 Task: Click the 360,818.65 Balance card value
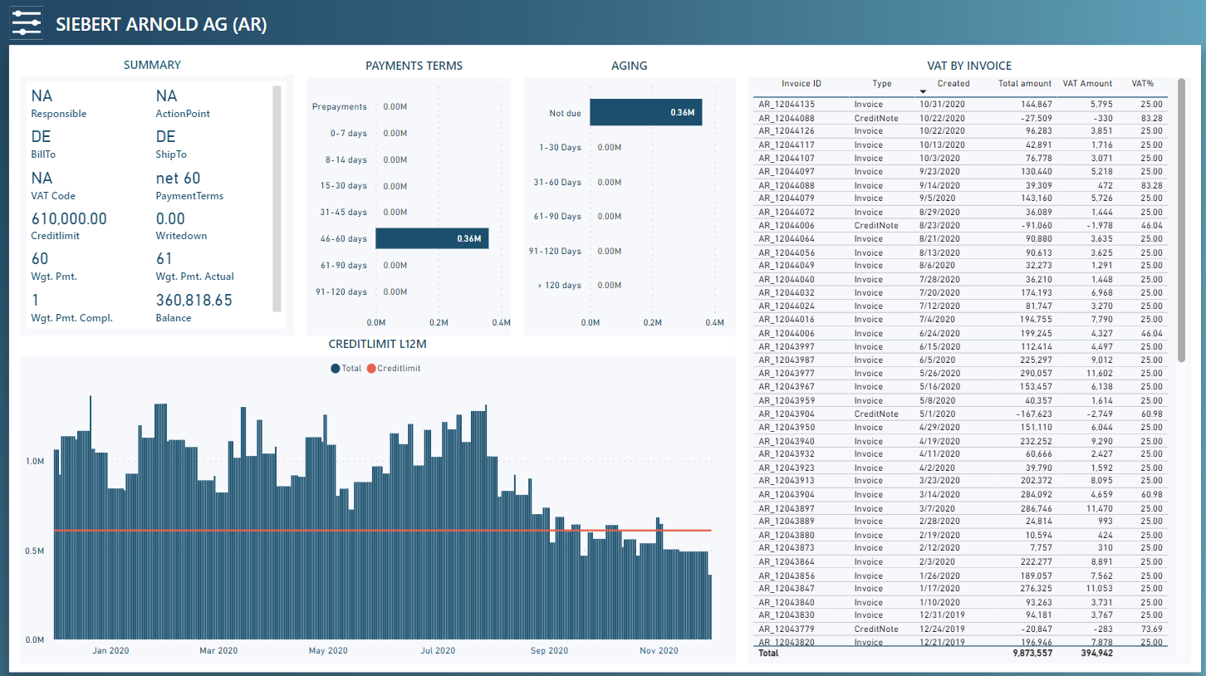[x=194, y=301]
